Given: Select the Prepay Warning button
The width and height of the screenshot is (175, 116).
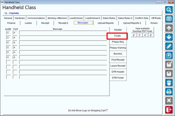Looking at the screenshot, I should [x=118, y=48].
